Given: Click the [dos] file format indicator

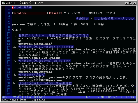Looking at the screenshot, I should click(43, 97).
